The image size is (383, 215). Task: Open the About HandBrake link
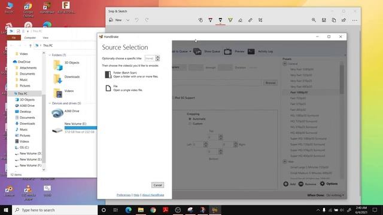click(x=153, y=195)
